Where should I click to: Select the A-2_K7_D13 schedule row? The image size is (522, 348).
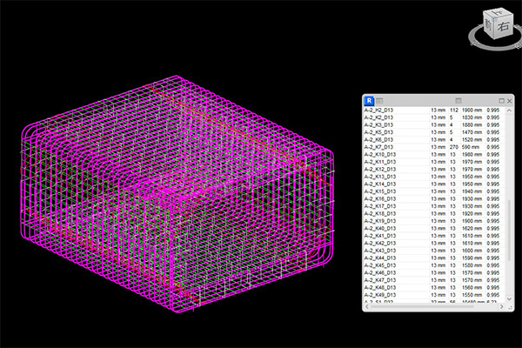[x=434, y=147]
